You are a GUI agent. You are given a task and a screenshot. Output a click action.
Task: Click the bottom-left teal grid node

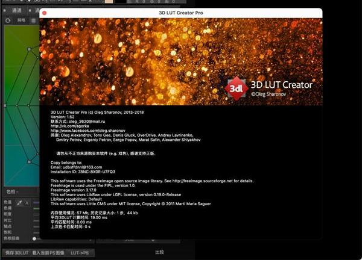pyautogui.click(x=29, y=162)
